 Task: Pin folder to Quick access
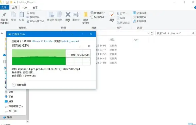4,18
